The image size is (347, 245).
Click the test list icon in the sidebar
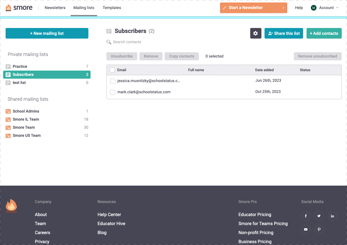8,83
